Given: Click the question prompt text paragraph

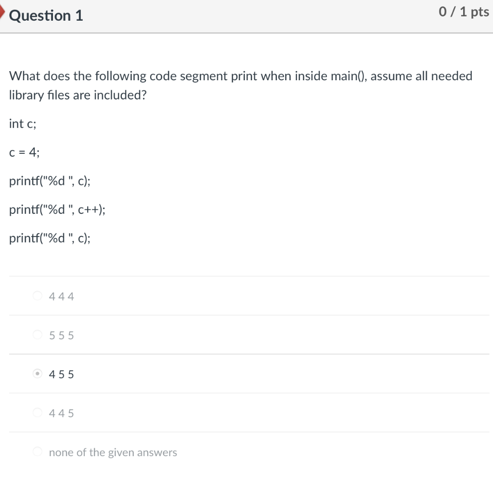Looking at the screenshot, I should 241,85.
